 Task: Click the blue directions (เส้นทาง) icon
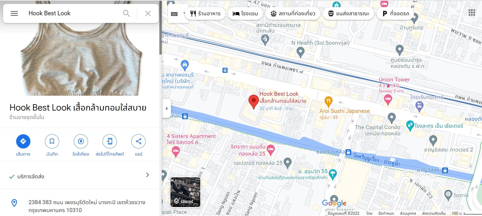coord(23,141)
